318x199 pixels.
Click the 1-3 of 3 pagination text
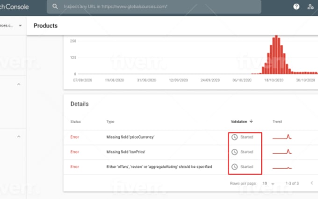click(292, 184)
